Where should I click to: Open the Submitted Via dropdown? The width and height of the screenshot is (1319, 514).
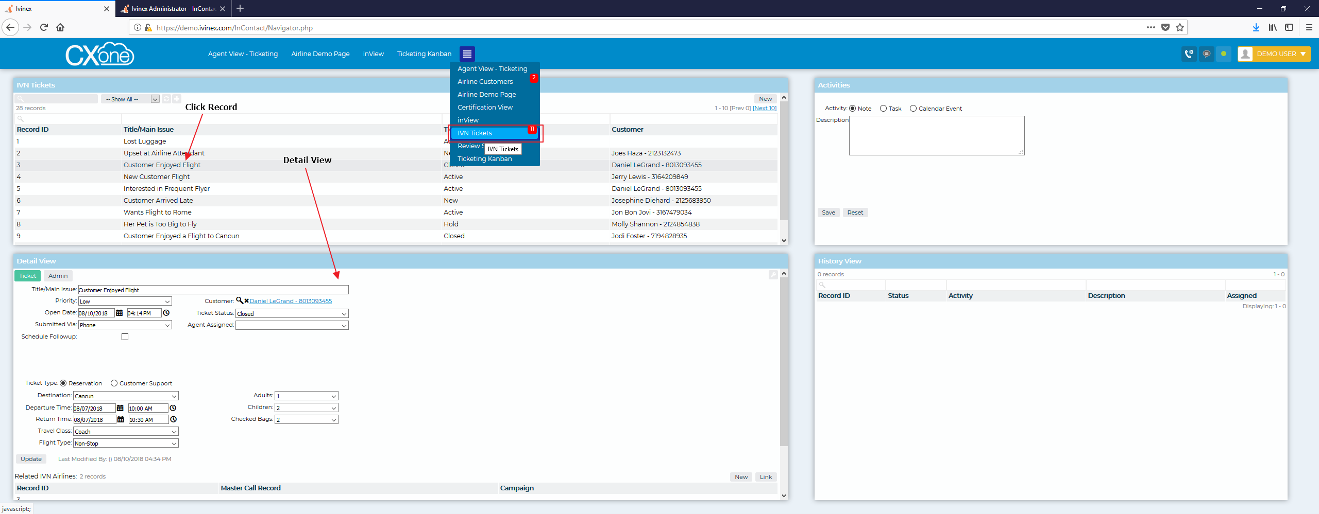[125, 325]
